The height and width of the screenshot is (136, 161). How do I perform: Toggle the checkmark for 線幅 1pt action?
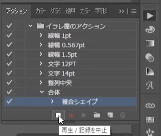pyautogui.click(x=9, y=35)
